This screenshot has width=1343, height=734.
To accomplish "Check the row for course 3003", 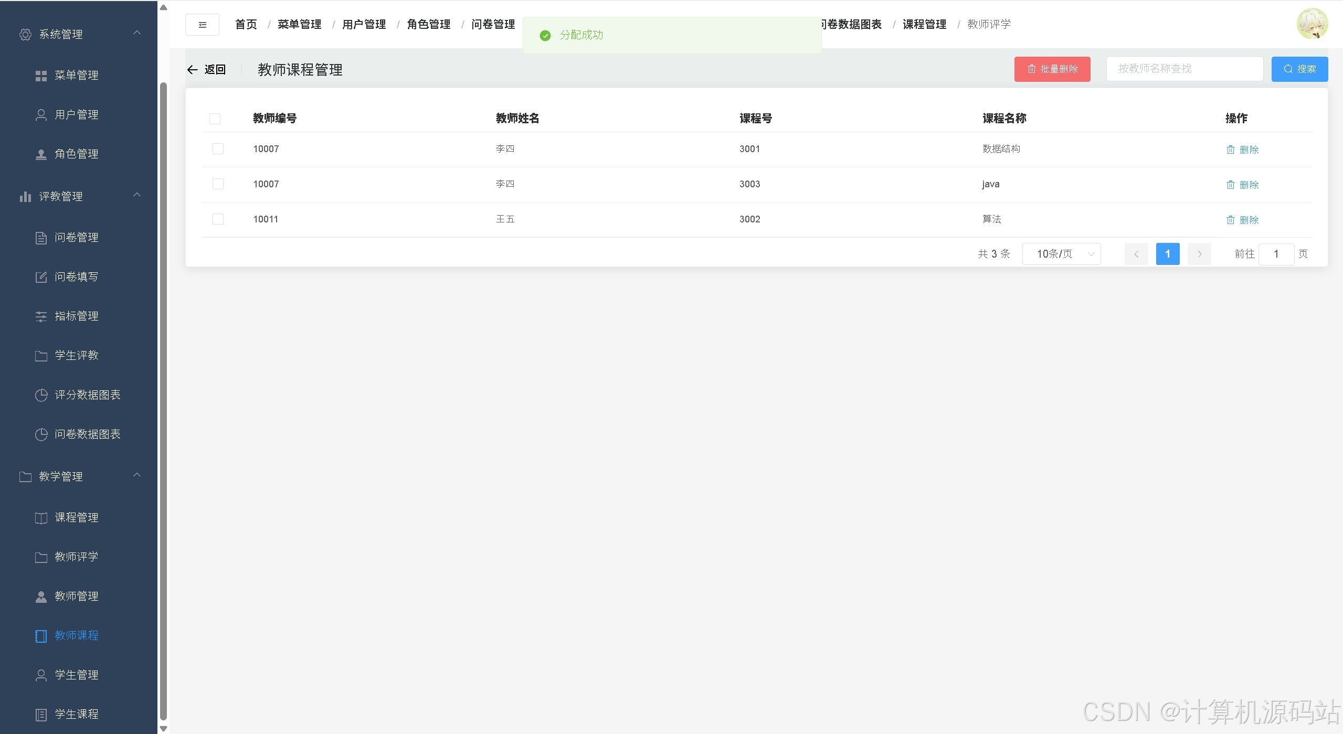I will pyautogui.click(x=218, y=184).
